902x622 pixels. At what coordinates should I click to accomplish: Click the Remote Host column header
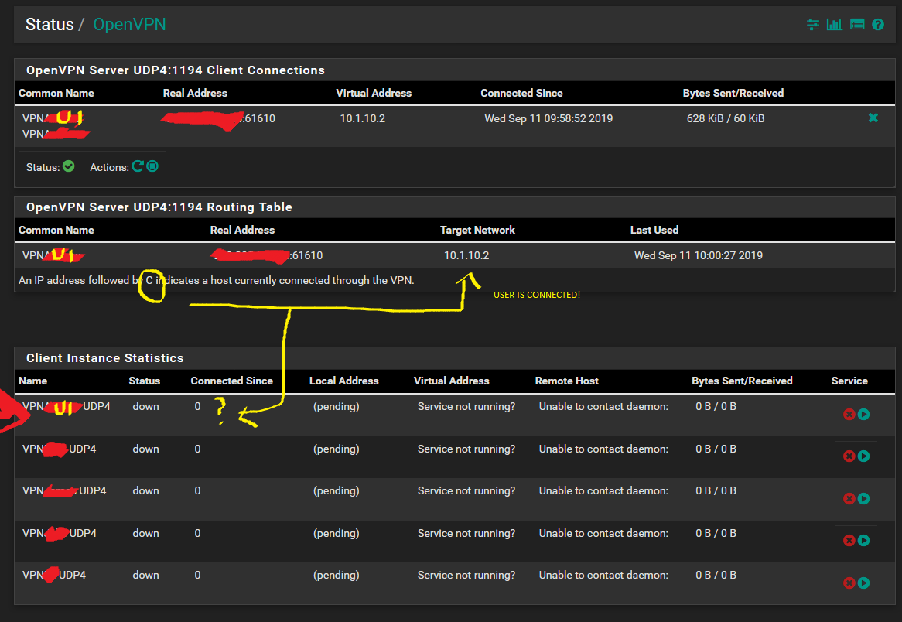coord(566,381)
